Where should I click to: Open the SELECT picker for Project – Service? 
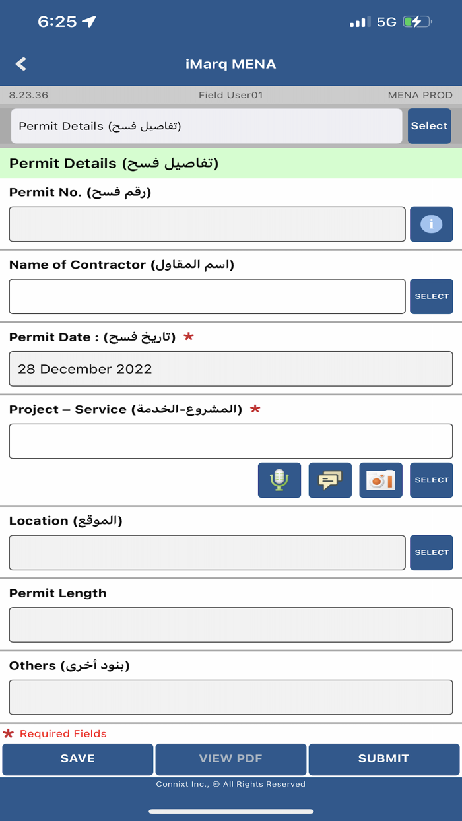[431, 480]
